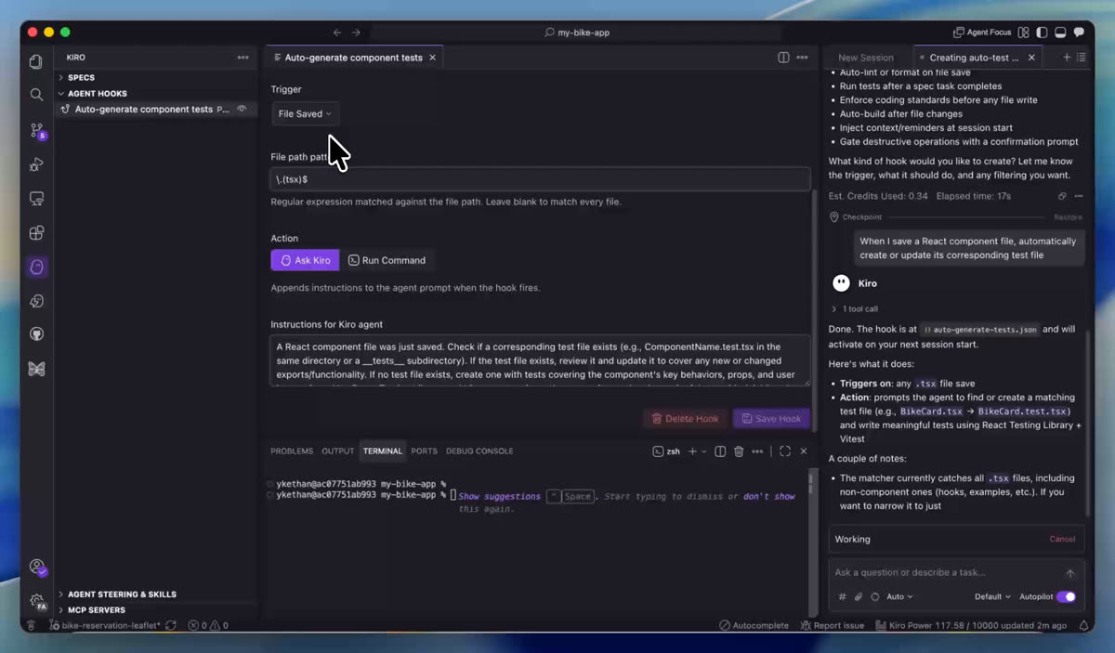Select the TERMINAL panel tab

[x=383, y=451]
